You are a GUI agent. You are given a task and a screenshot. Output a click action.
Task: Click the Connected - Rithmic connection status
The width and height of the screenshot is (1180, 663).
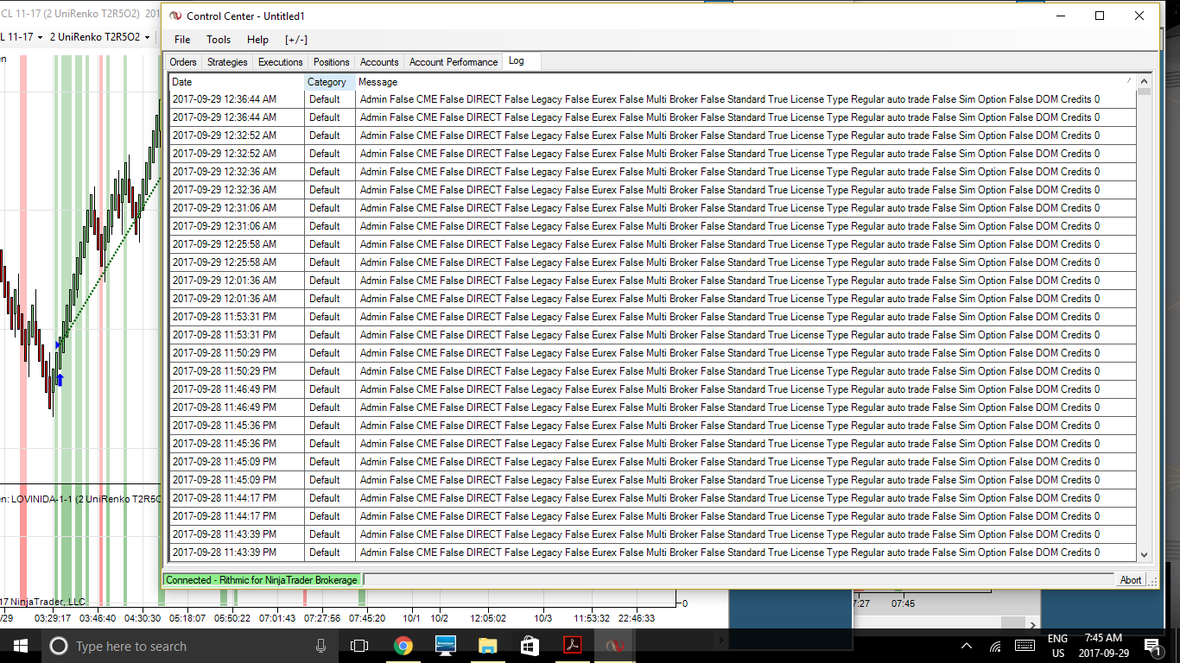pyautogui.click(x=262, y=580)
